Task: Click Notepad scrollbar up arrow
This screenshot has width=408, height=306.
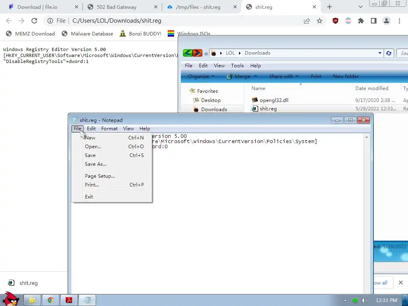Action: (367, 137)
